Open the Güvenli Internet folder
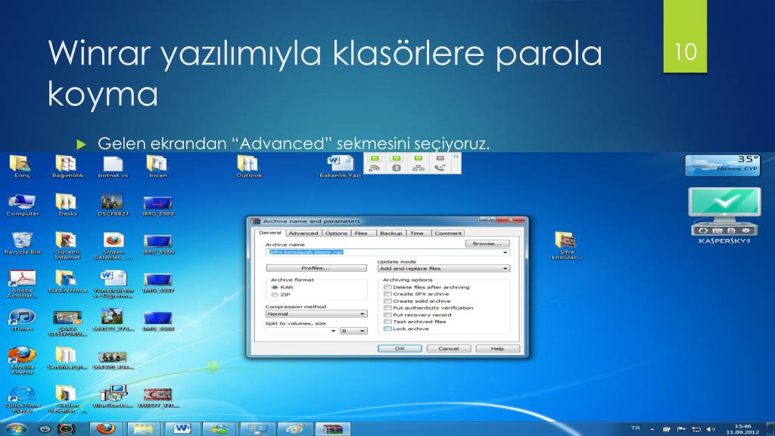The height and width of the screenshot is (436, 775). [67, 245]
